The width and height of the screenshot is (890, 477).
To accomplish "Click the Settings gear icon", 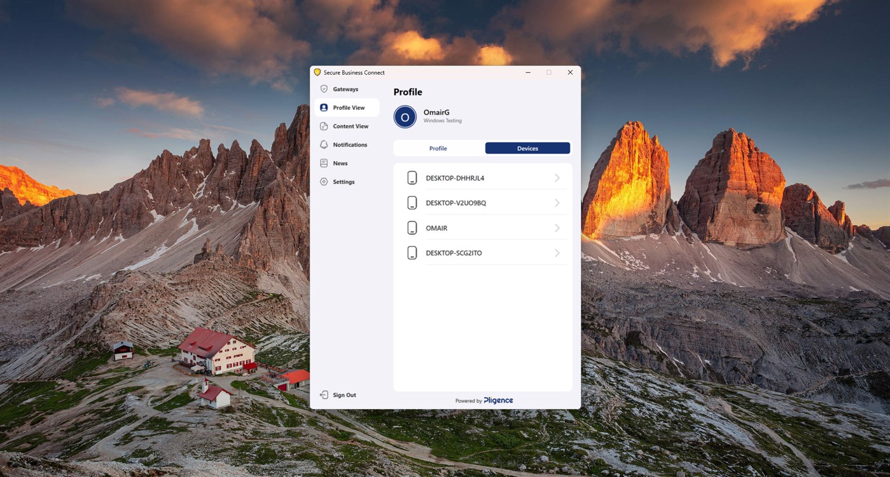I will click(x=324, y=182).
